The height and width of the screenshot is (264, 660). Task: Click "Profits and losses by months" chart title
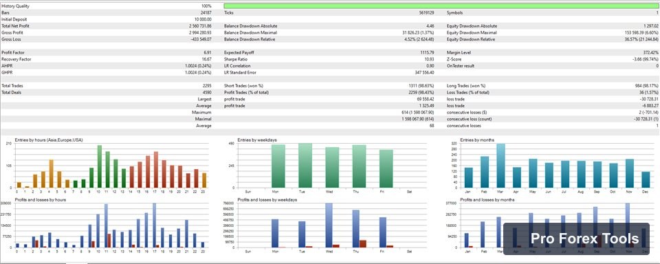pos(487,199)
